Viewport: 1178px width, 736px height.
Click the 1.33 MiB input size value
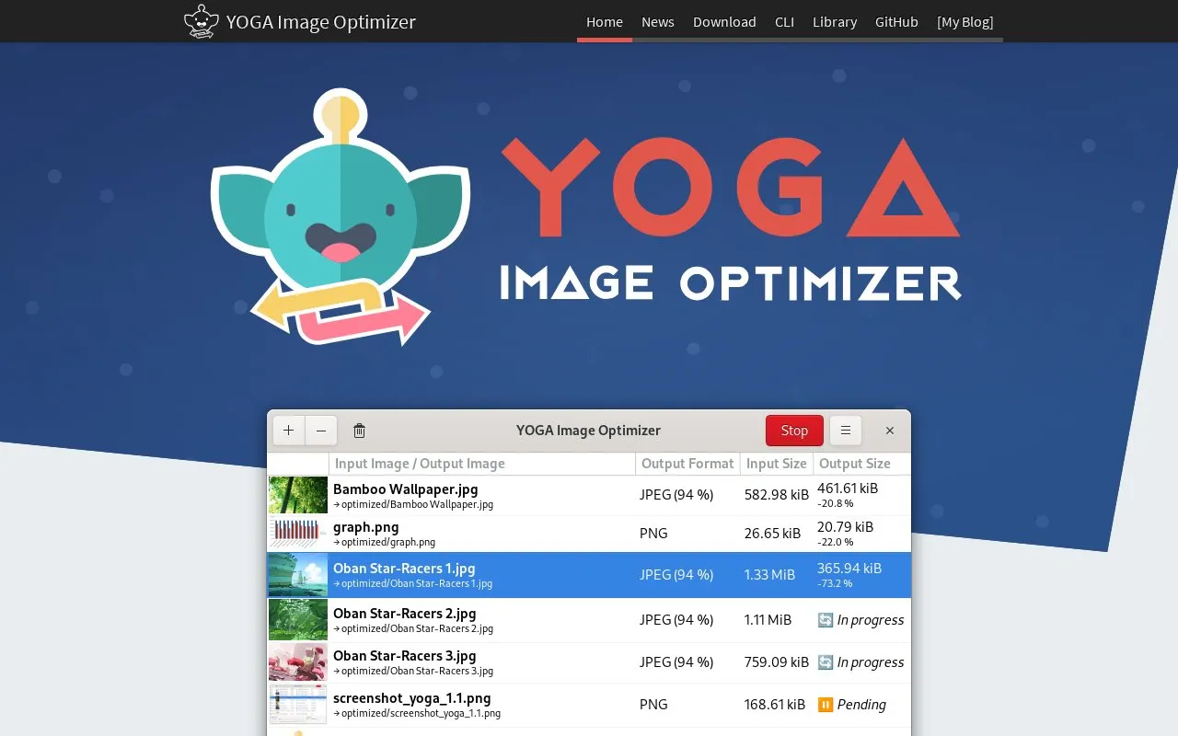click(769, 575)
